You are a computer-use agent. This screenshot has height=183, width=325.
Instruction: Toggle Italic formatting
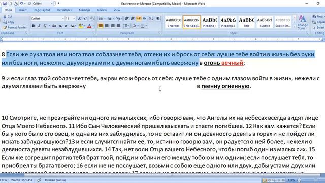tap(39, 26)
